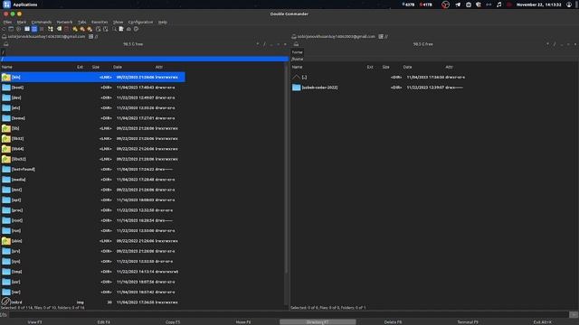Click the left panel vertical scrollbar
The width and height of the screenshot is (579, 325).
287,170
